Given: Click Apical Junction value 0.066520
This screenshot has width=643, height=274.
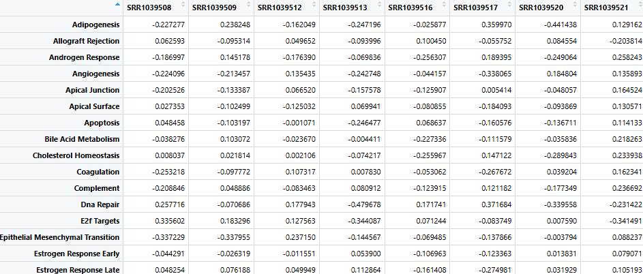Looking at the screenshot, I should coord(301,90).
